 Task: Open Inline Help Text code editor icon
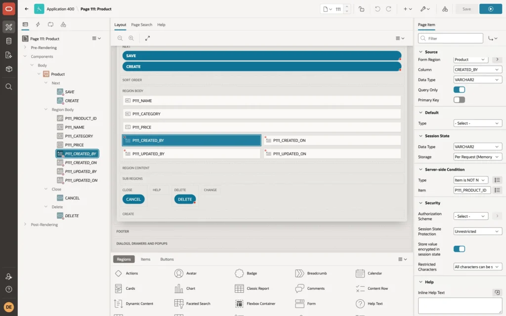(497, 292)
